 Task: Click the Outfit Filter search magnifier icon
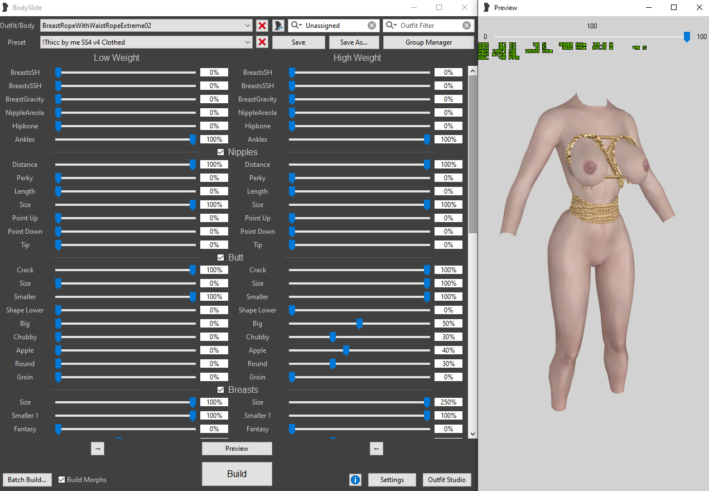click(x=391, y=26)
